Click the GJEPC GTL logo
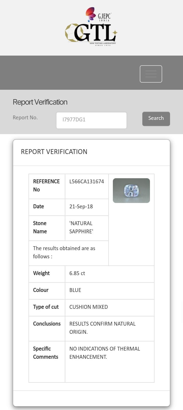 [91, 27]
